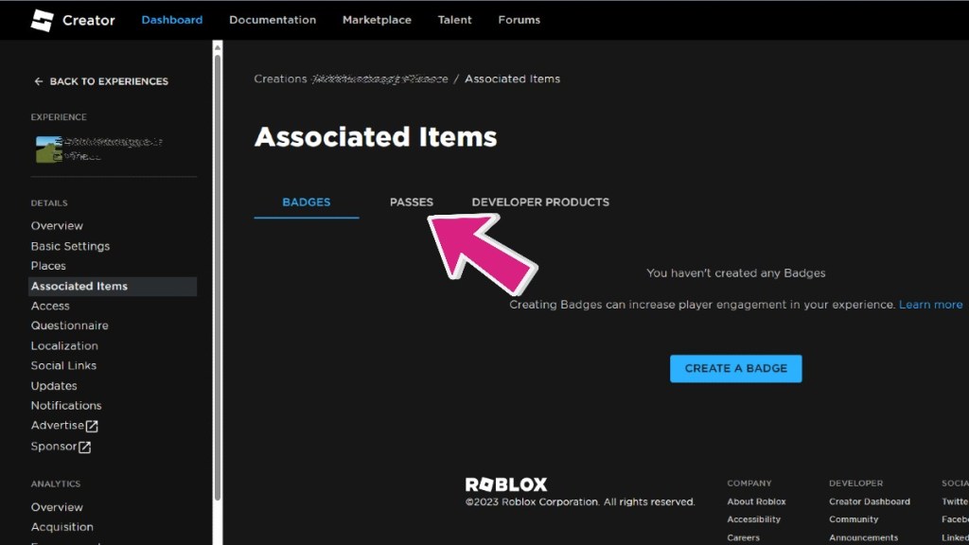Switch to the Passes tab
The height and width of the screenshot is (545, 969).
[x=411, y=202]
